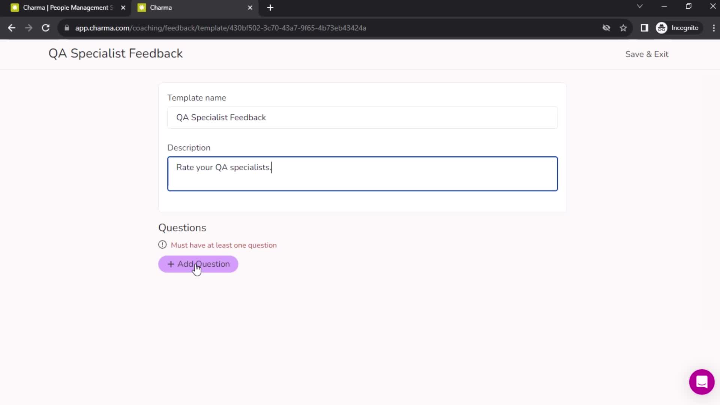Bookmark this page with the star icon
The image size is (720, 405).
(x=623, y=28)
